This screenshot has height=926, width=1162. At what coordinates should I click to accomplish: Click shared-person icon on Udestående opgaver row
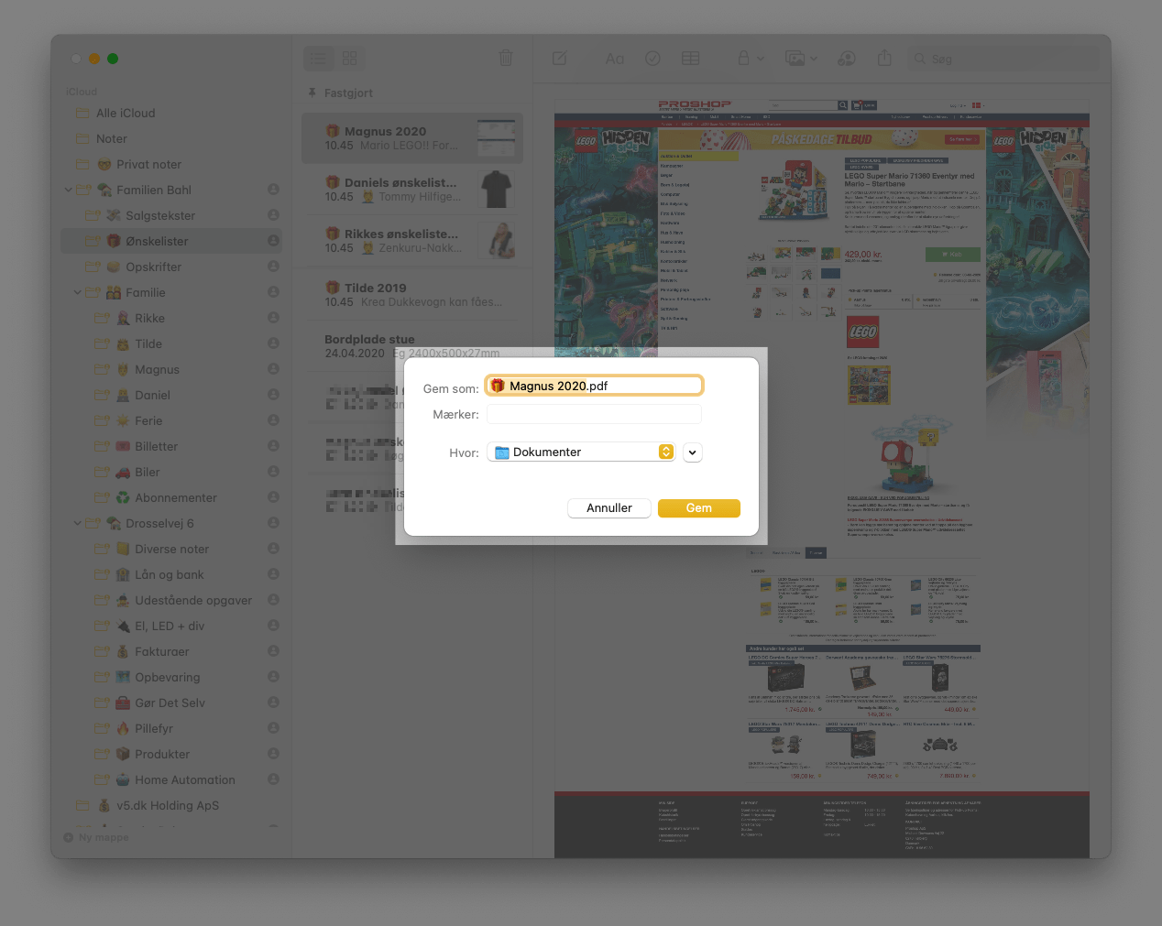pyautogui.click(x=273, y=600)
